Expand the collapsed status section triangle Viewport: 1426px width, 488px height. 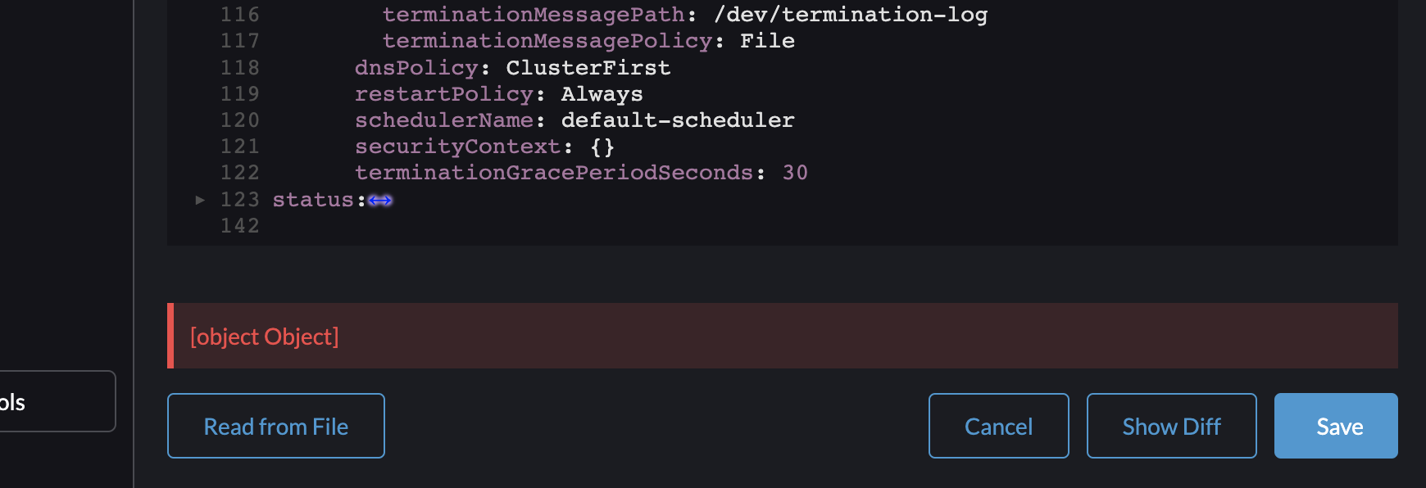[199, 199]
